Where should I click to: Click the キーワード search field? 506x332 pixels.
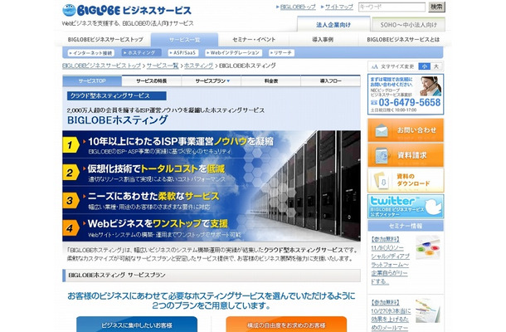(x=392, y=7)
